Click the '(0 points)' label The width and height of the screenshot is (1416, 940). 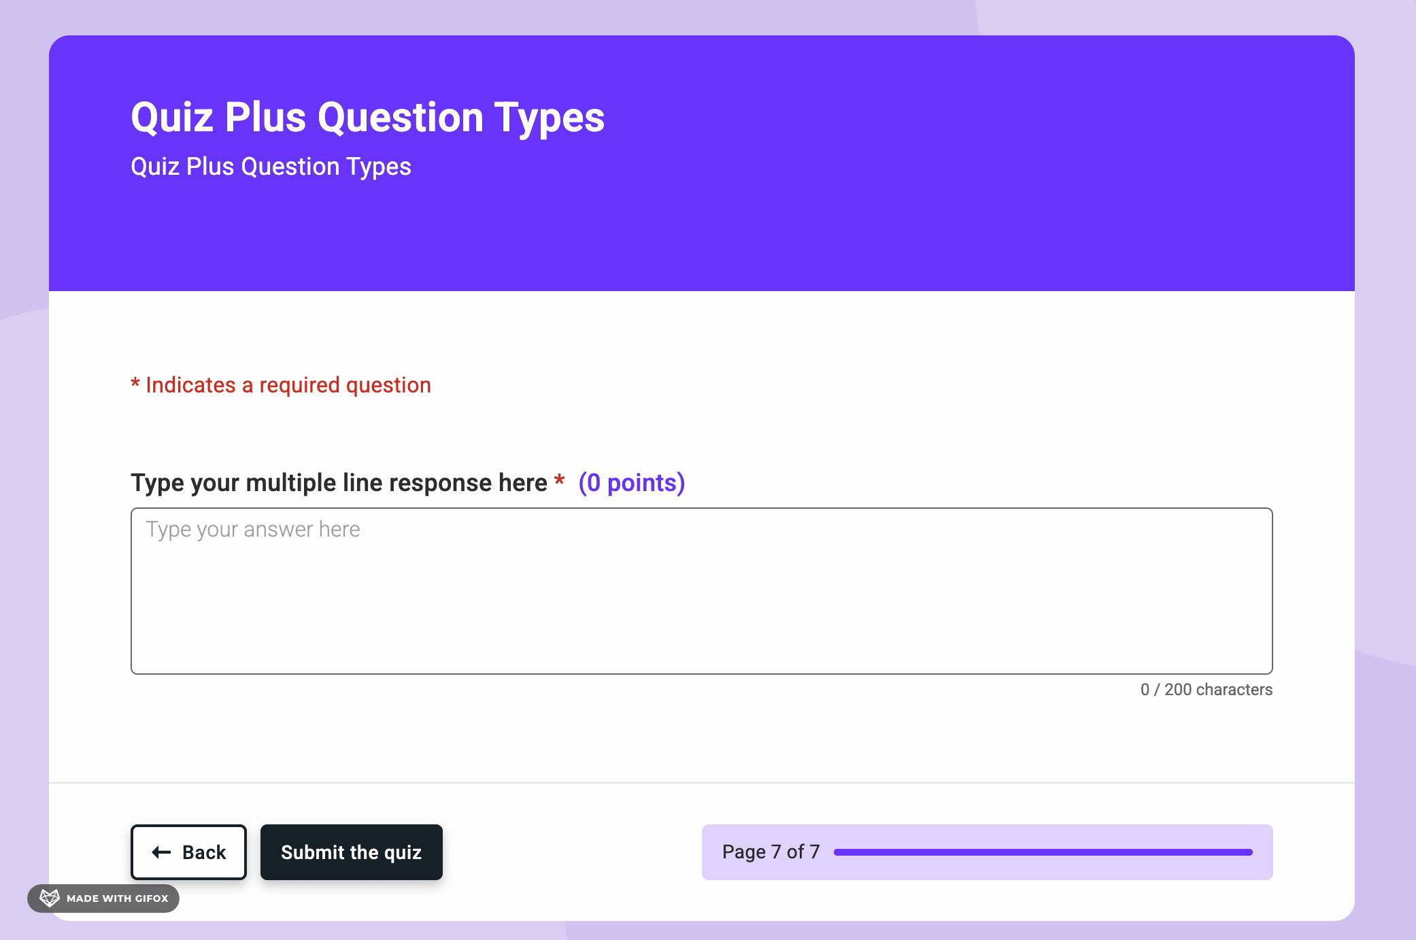point(632,483)
